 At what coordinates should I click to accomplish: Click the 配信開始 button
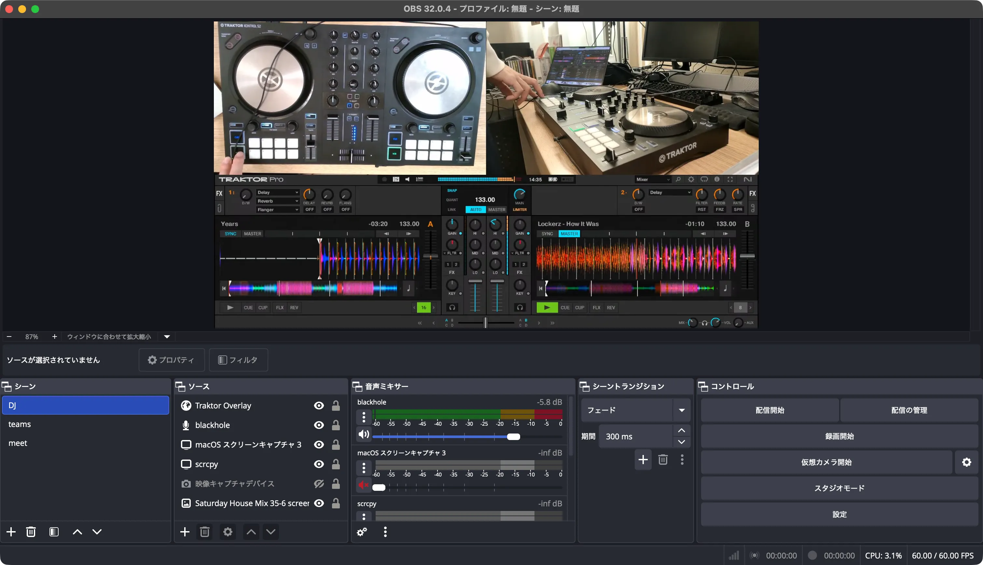[x=769, y=410]
